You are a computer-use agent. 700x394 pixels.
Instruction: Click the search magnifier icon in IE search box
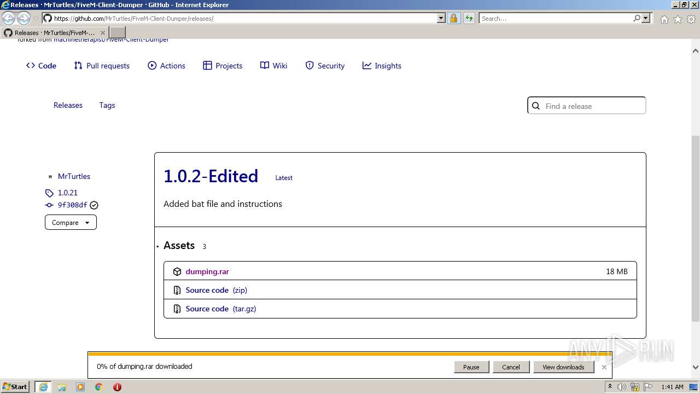[637, 18]
